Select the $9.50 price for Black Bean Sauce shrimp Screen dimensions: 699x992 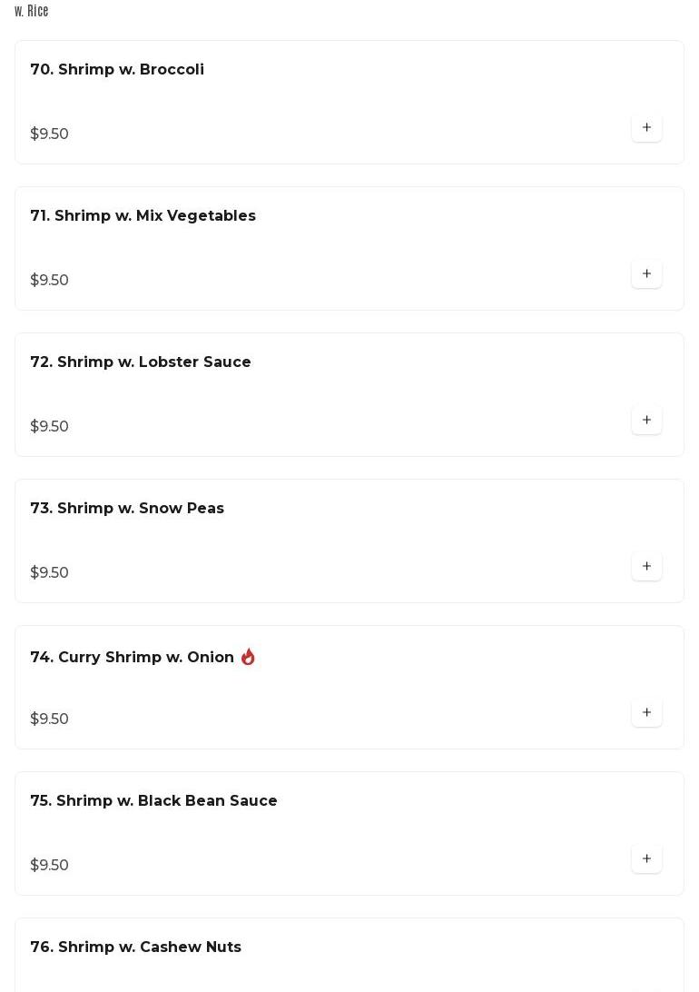coord(50,866)
